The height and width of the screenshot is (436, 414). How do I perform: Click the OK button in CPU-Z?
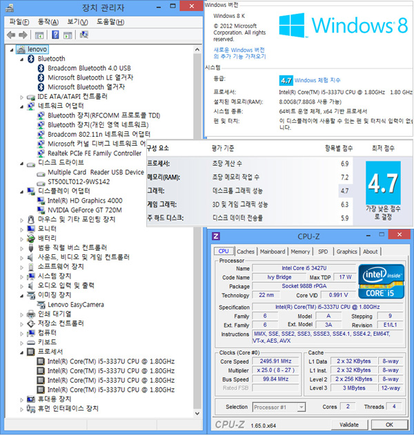click(389, 425)
